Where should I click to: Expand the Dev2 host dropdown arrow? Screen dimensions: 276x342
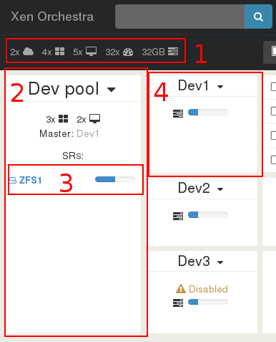click(220, 189)
